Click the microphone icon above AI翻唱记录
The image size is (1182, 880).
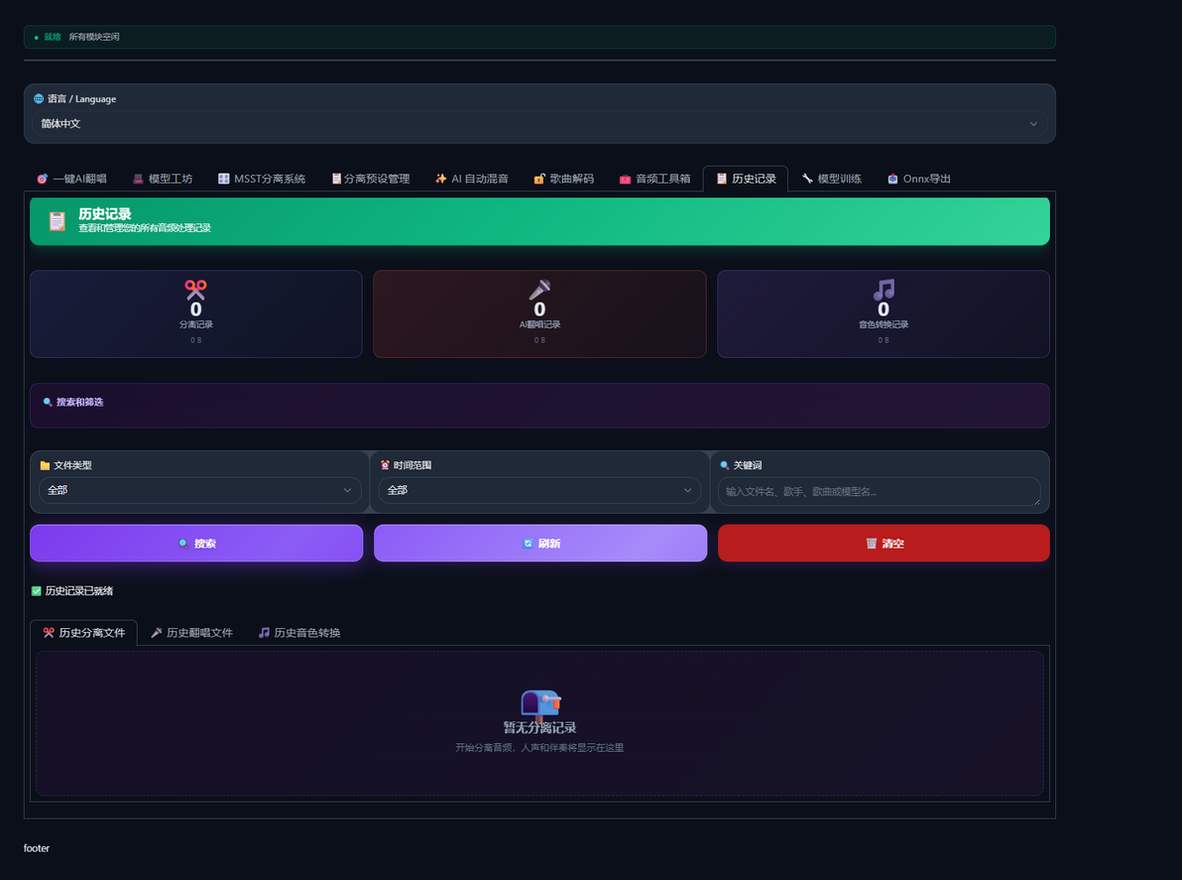pyautogui.click(x=539, y=289)
